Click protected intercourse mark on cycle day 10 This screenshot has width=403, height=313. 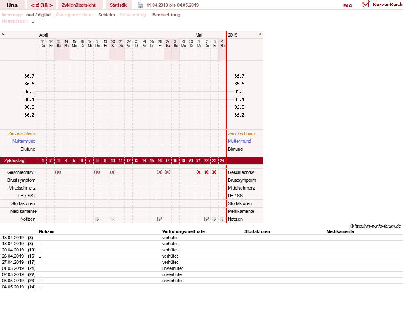point(113,172)
